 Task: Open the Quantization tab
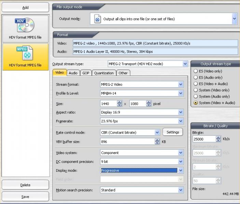click(104, 73)
